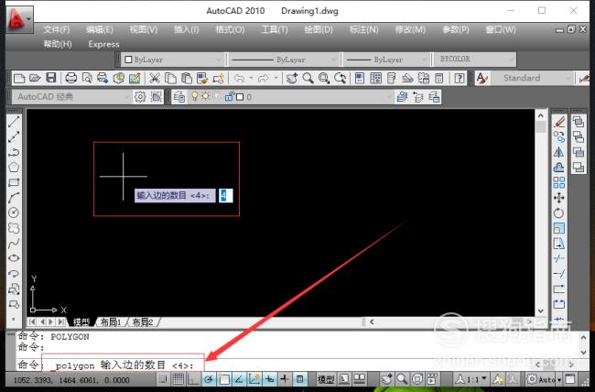
Task: Click the Zoom Realtime magnifier icon
Action: (x=308, y=78)
